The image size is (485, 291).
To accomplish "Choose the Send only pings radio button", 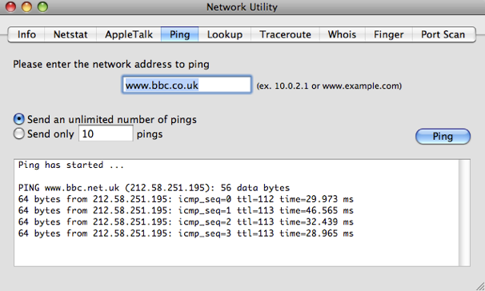I will [x=19, y=134].
